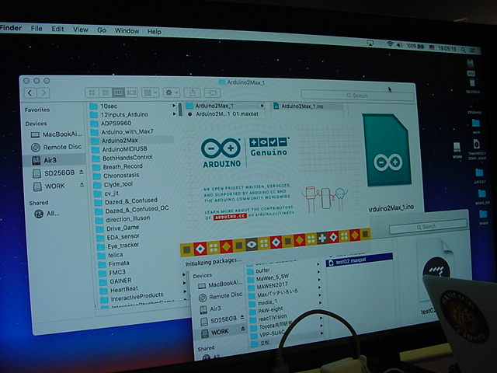The image size is (497, 373).
Task: Click the volume icon in the menu bar
Action: (399, 45)
